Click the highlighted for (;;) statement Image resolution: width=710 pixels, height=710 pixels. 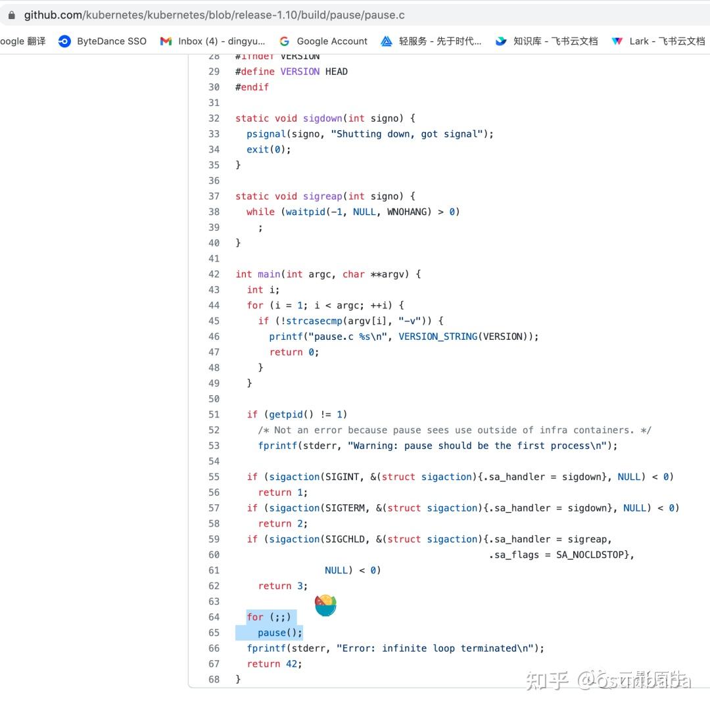pyautogui.click(x=269, y=617)
